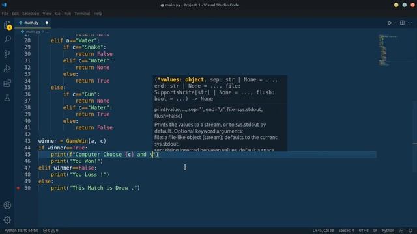The width and height of the screenshot is (417, 234).
Task: Click line number 28 in the gutter
Action: click(27, 40)
